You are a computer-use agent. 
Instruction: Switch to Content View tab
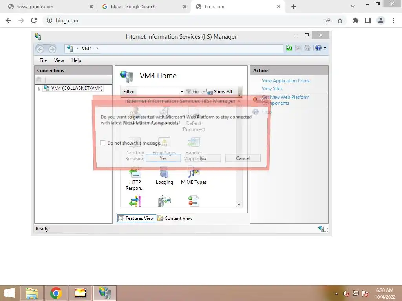pos(175,218)
